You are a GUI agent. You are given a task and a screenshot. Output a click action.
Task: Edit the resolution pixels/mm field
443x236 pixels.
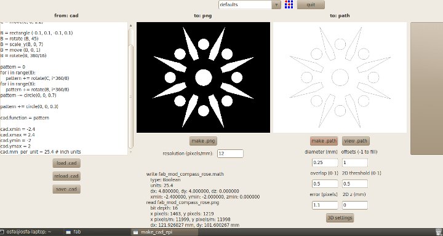230,154
